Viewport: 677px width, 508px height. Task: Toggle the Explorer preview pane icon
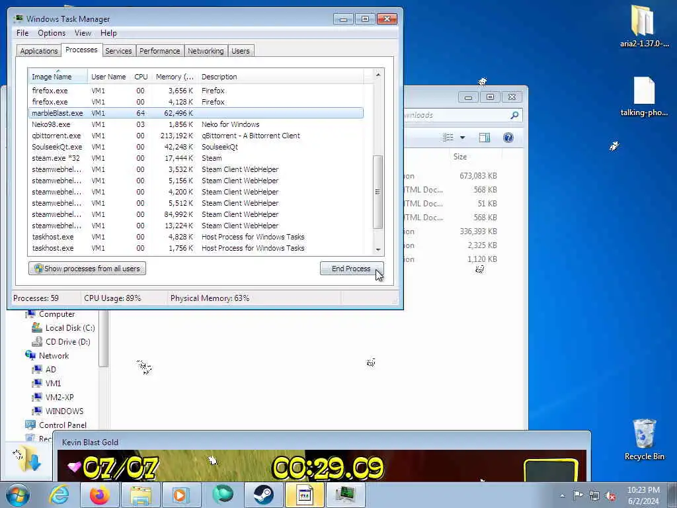tap(485, 138)
